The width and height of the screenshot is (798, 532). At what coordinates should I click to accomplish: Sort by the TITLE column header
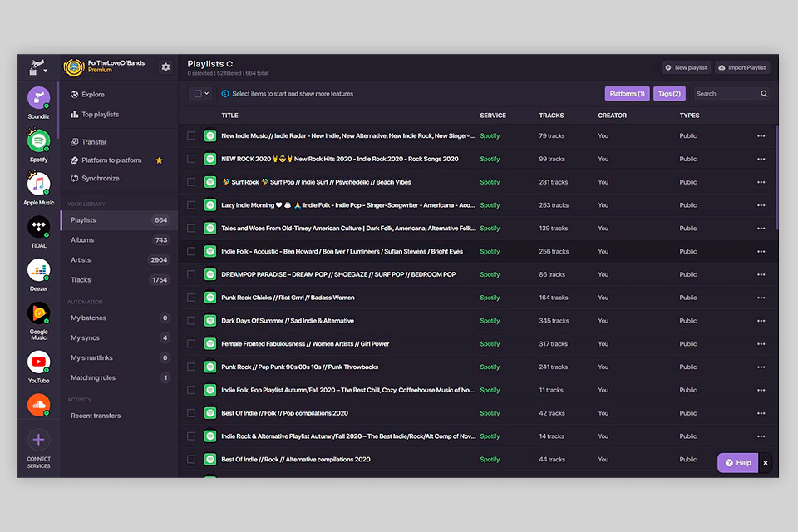229,116
